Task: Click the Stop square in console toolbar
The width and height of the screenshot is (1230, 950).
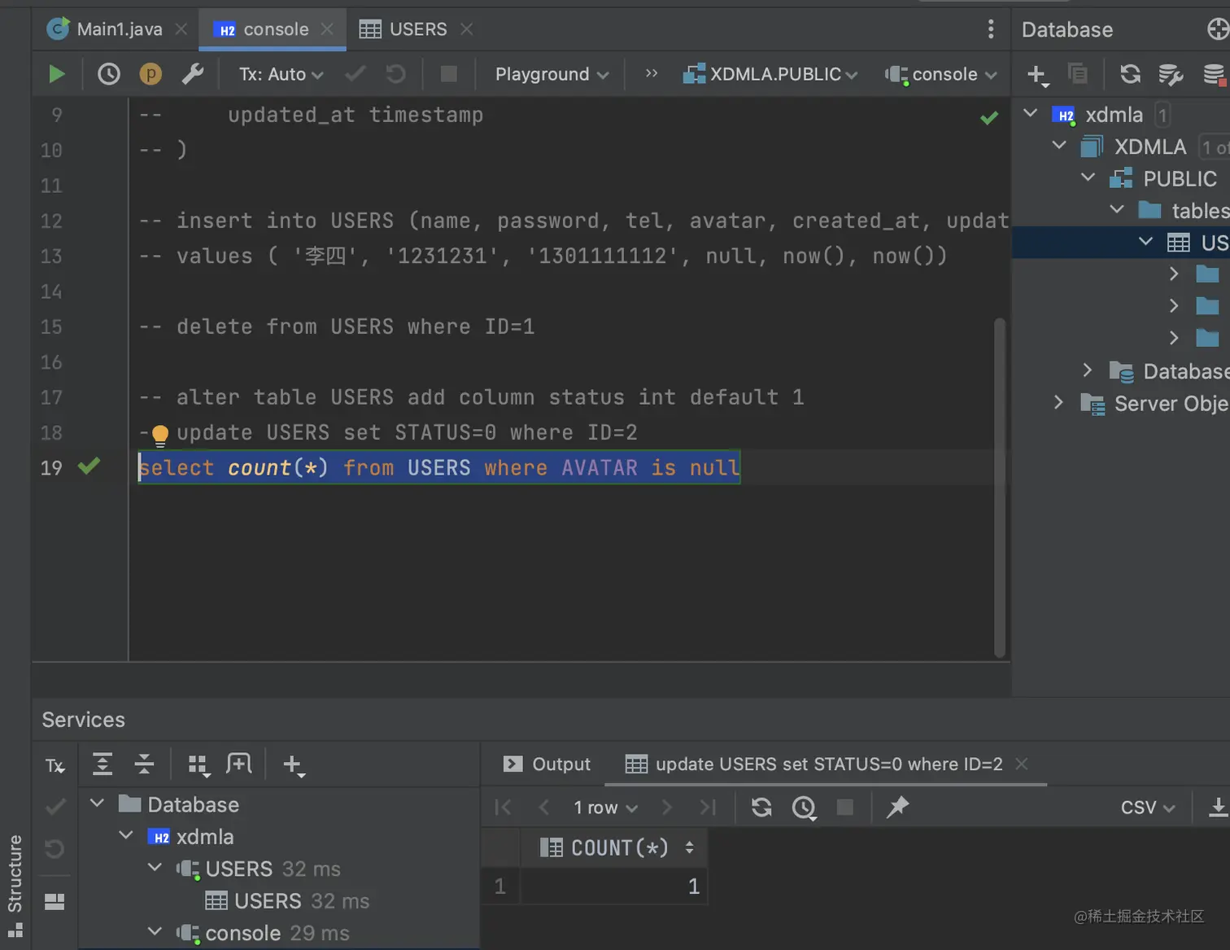Action: [448, 74]
